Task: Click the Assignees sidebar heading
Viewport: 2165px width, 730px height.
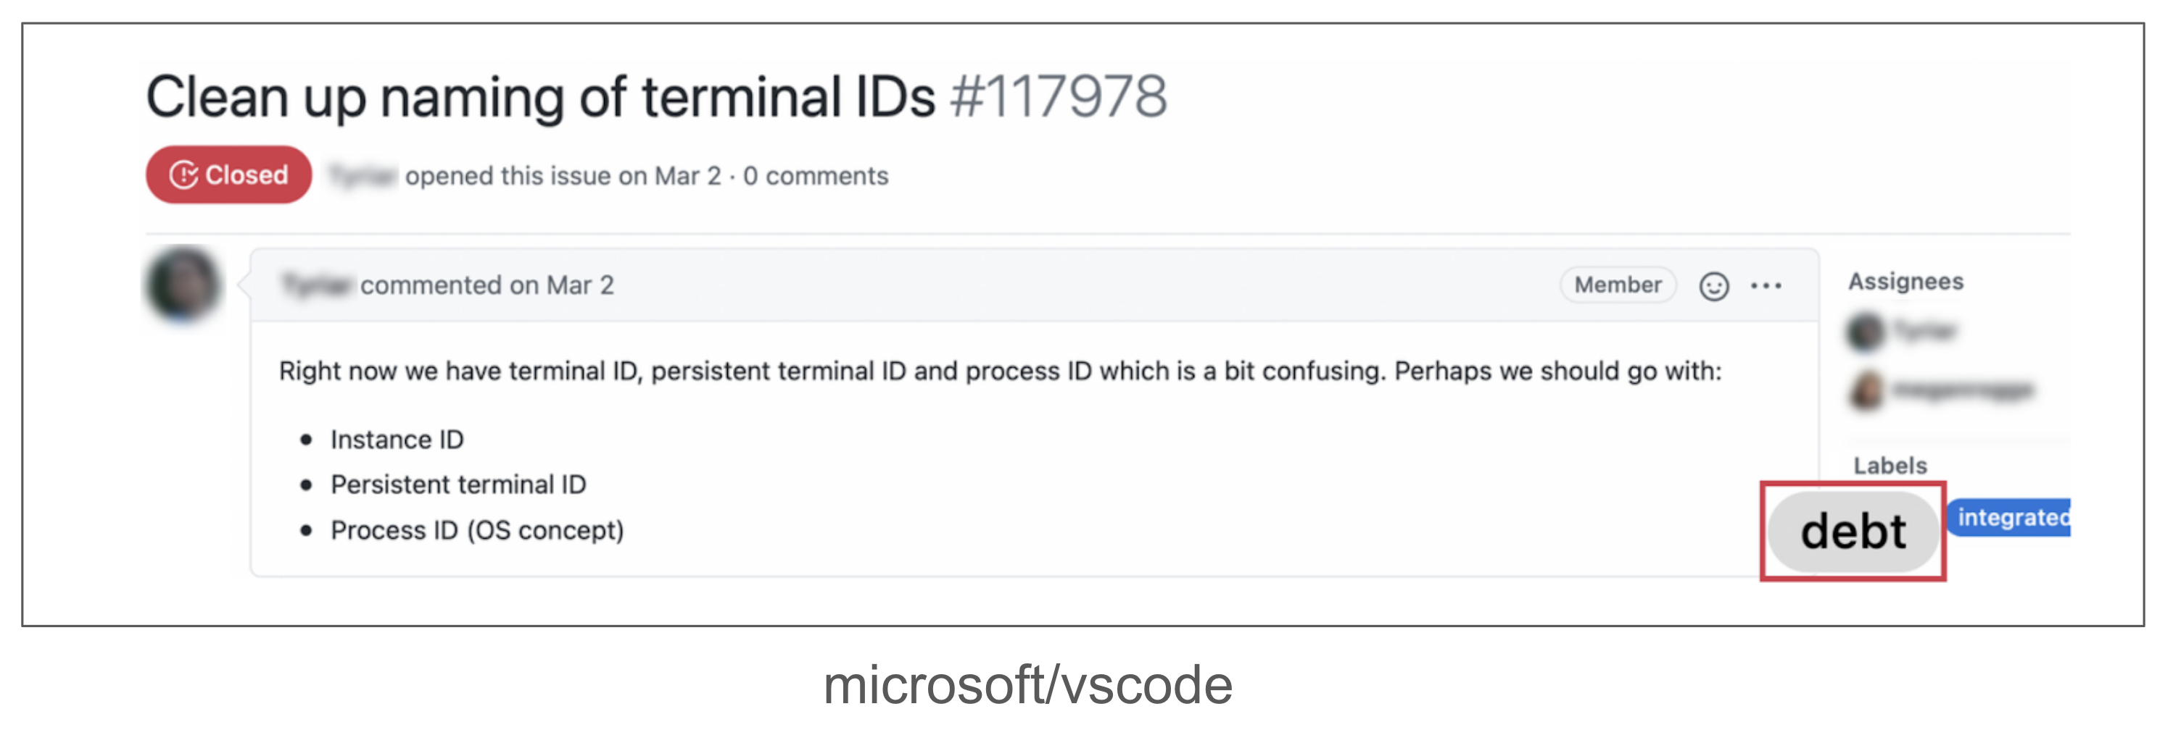Action: [1905, 281]
